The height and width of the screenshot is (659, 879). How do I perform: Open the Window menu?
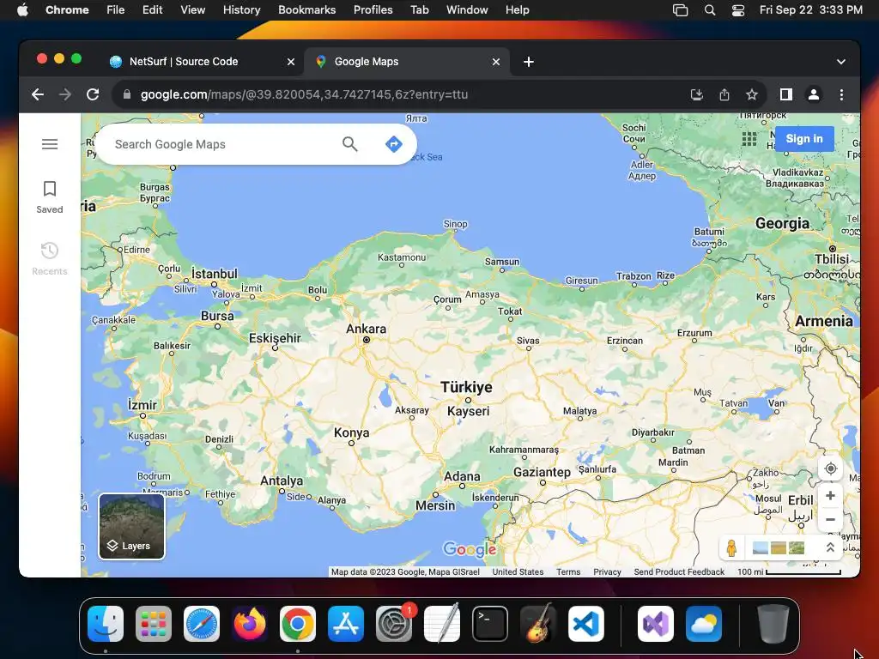[x=467, y=9]
